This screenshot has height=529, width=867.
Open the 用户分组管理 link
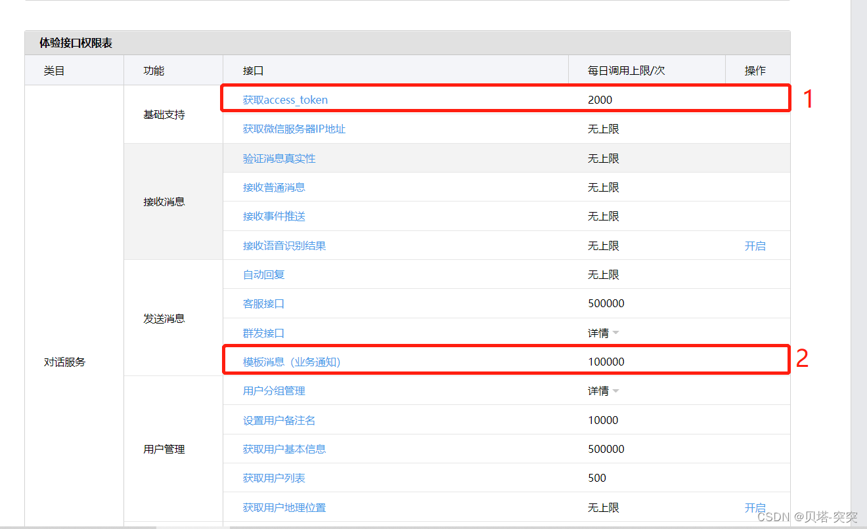(x=274, y=391)
